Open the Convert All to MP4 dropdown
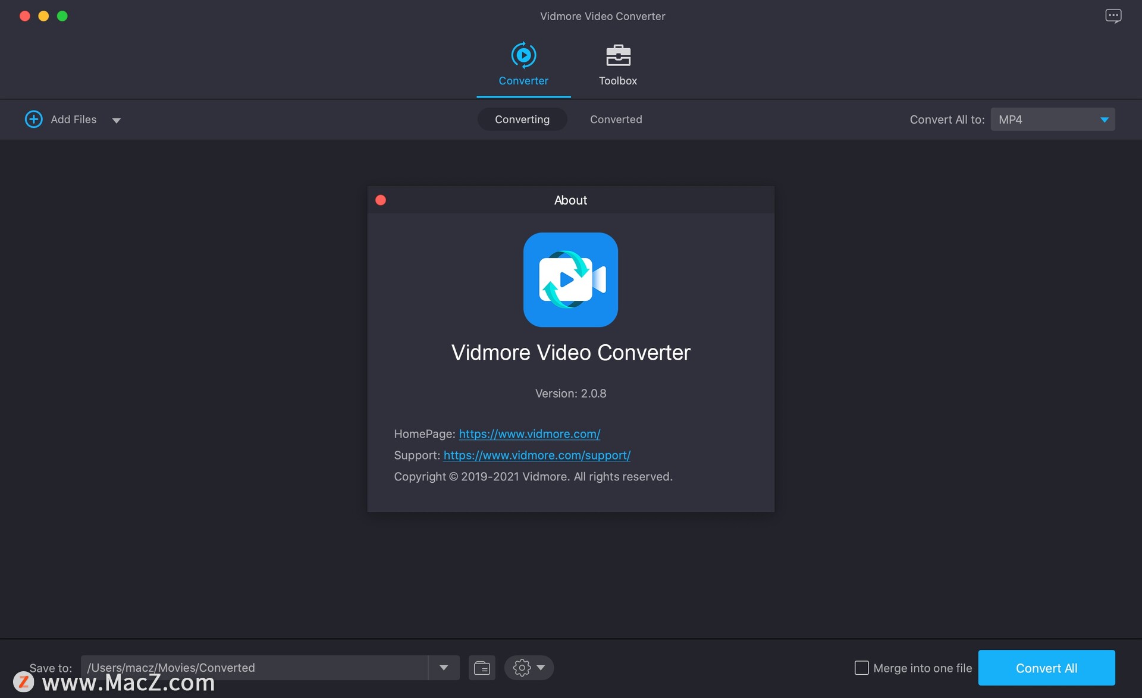The image size is (1142, 698). click(x=1052, y=119)
